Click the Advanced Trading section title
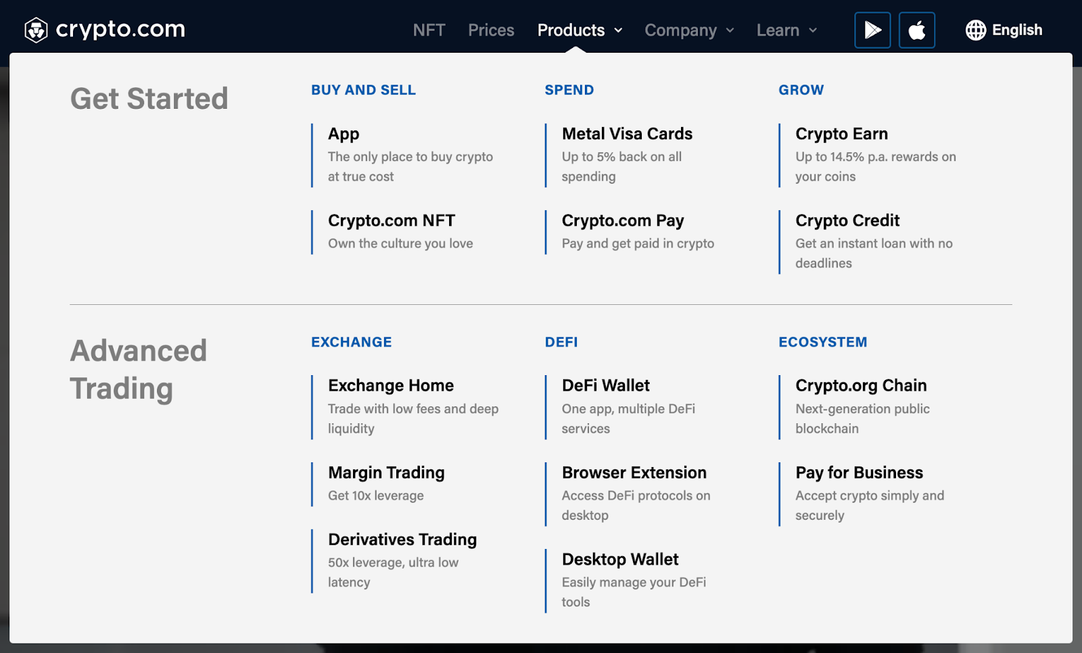Viewport: 1082px width, 653px height. 139,370
